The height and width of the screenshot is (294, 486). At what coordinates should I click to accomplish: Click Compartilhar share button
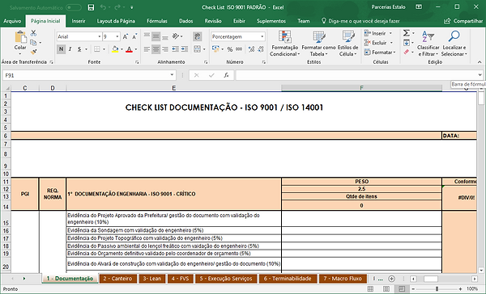(x=463, y=21)
